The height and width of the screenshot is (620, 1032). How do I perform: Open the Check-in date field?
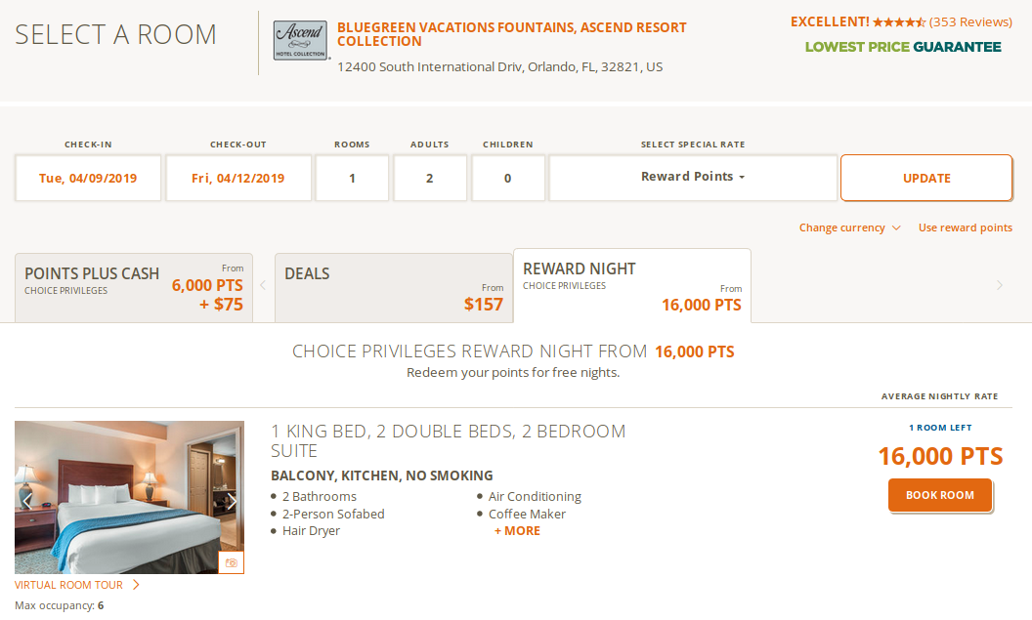tap(88, 178)
